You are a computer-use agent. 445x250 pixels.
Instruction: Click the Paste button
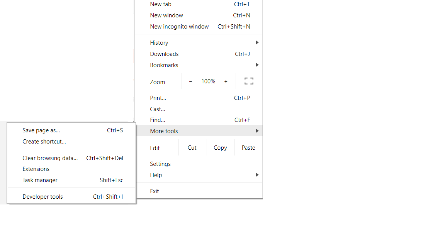coord(248,147)
